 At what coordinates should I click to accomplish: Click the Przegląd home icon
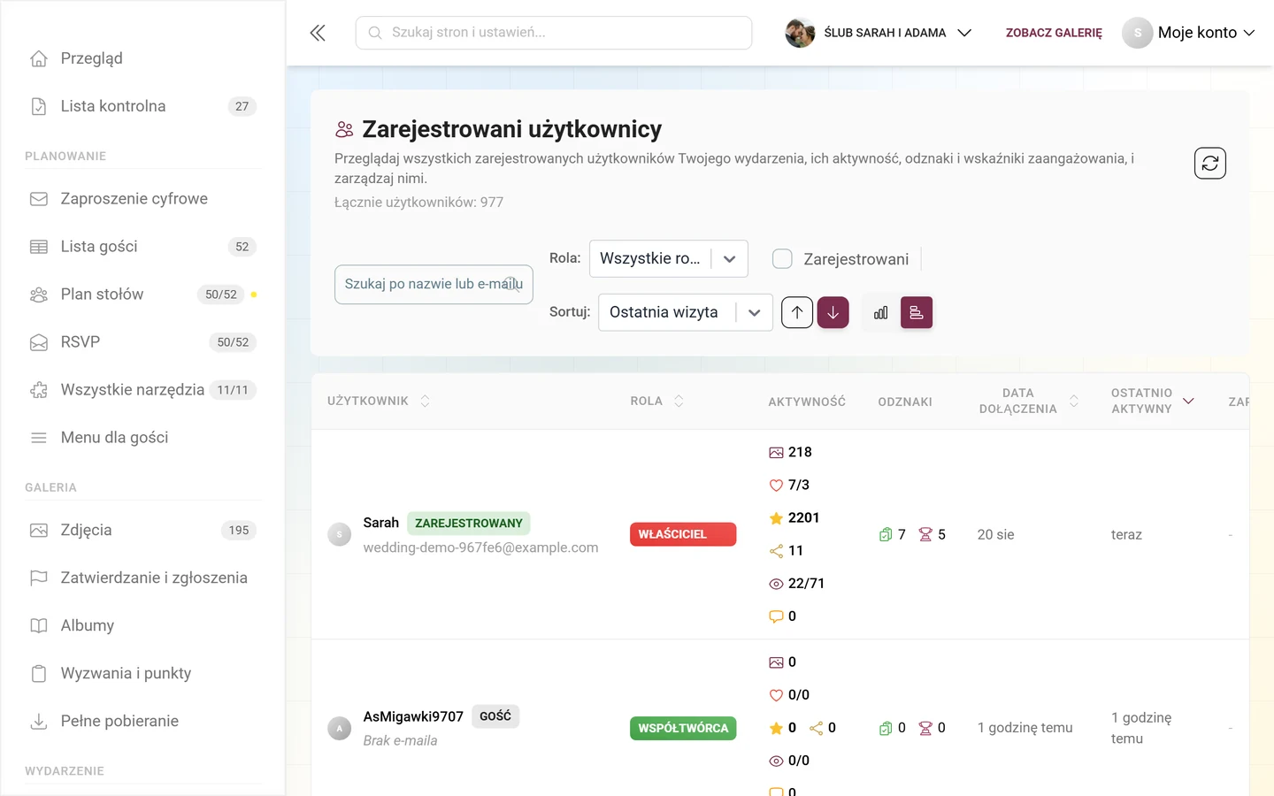click(39, 58)
